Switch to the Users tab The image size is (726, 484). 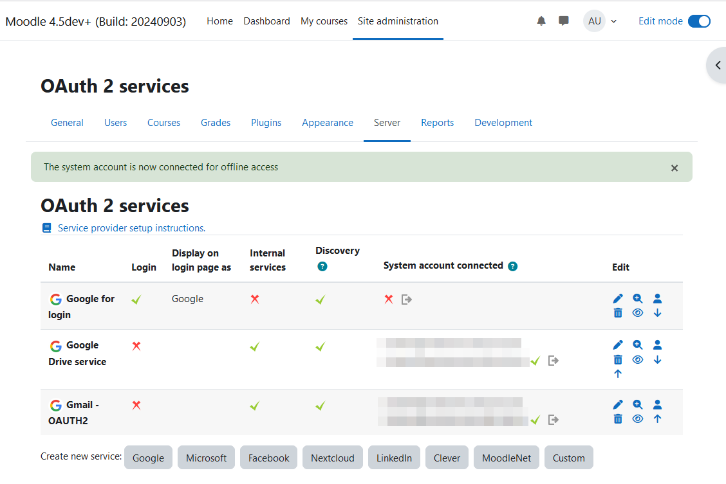pyautogui.click(x=115, y=123)
